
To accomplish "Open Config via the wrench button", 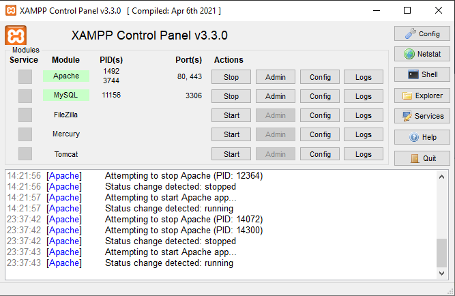I will pyautogui.click(x=422, y=33).
